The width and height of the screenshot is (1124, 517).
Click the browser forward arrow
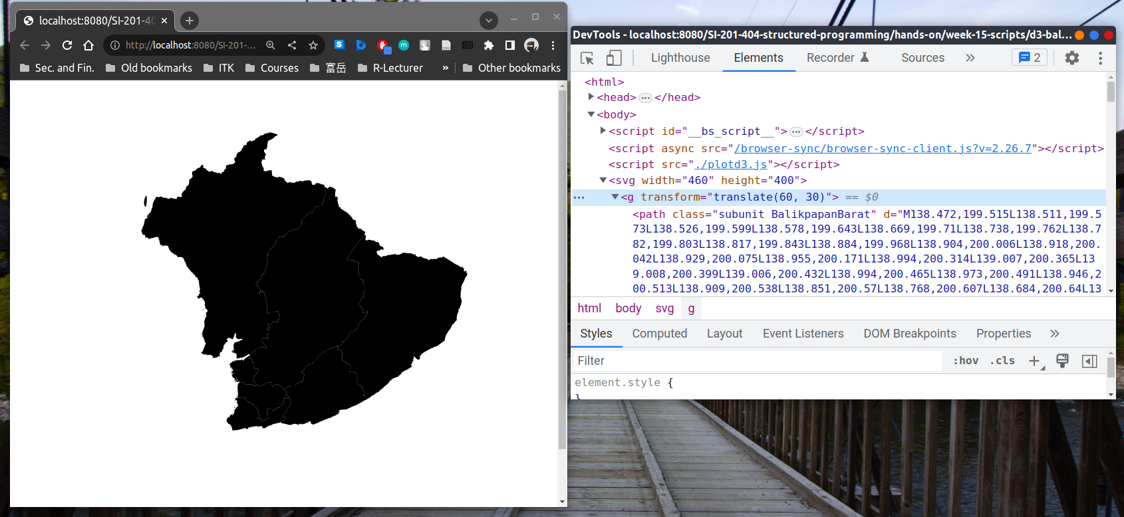pos(46,45)
